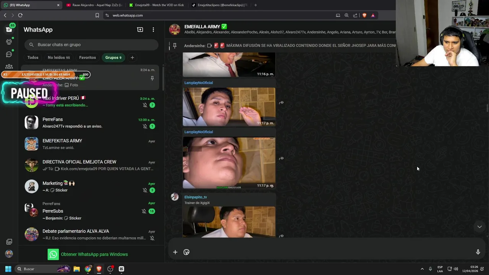Open profile avatar in the sidebar

click(x=9, y=254)
